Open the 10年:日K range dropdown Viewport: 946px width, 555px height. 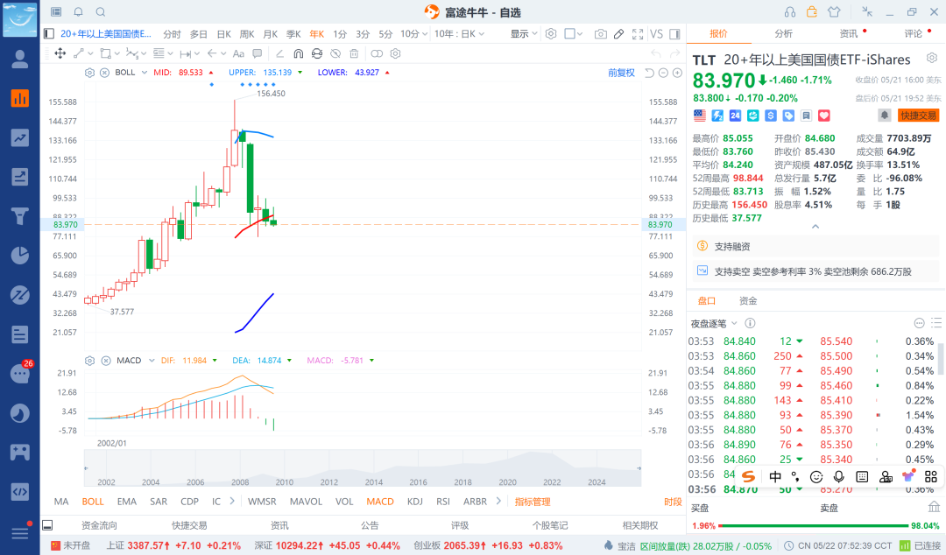pos(459,34)
